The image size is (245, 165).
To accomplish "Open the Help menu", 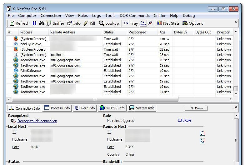I will [174, 16].
